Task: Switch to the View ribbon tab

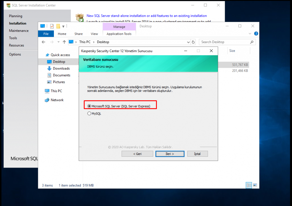Action: click(94, 34)
